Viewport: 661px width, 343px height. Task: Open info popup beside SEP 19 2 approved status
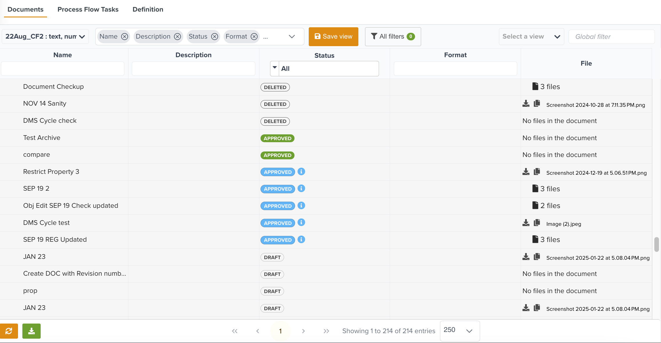pyautogui.click(x=301, y=189)
